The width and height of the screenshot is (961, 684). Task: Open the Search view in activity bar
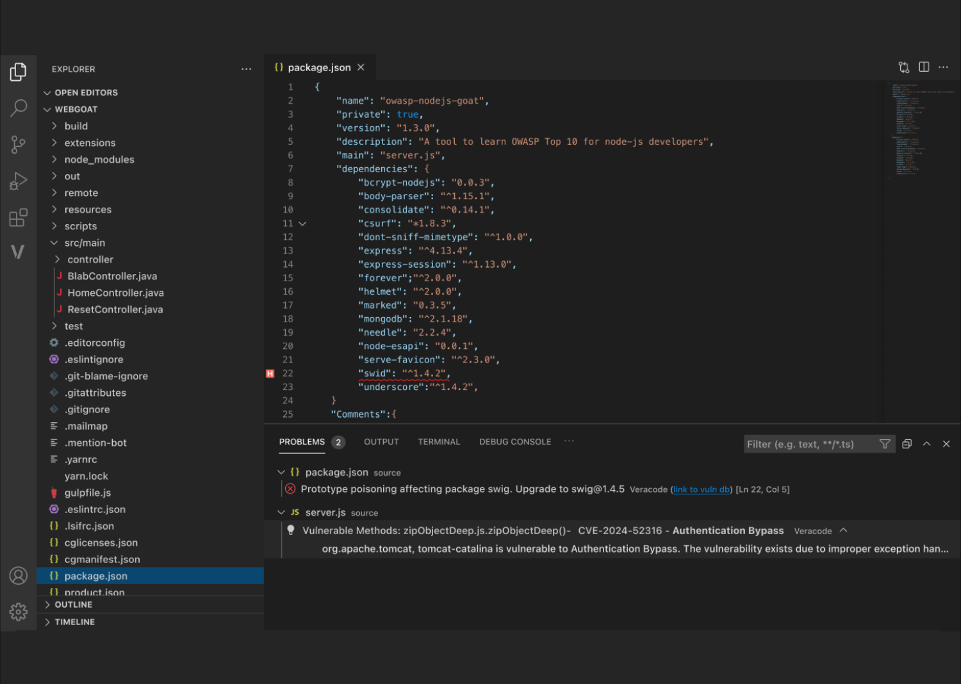pyautogui.click(x=18, y=108)
